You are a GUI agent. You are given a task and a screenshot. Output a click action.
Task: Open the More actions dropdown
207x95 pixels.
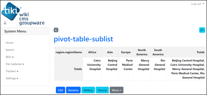coord(117,90)
